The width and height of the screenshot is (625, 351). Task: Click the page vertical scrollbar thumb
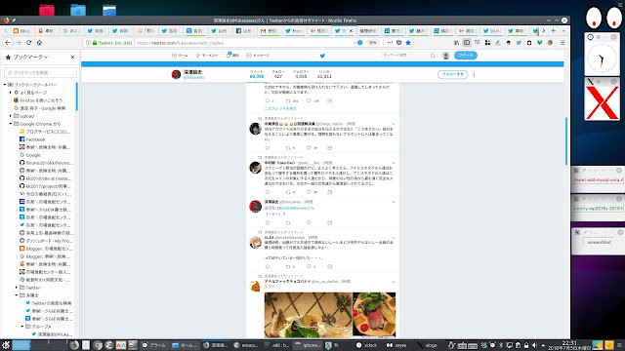pos(566,141)
